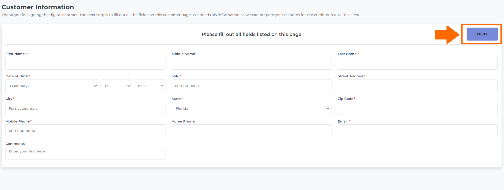Click the 'Thank you for signing' instruction paragraph
The image size is (504, 190).
coord(180,15)
